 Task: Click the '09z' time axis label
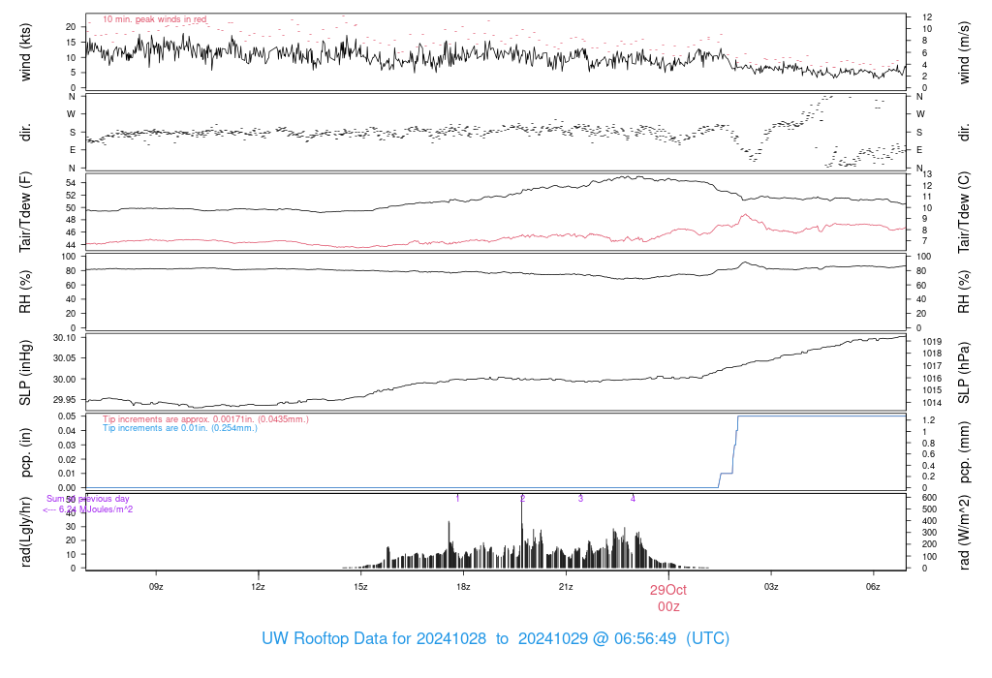(x=156, y=587)
